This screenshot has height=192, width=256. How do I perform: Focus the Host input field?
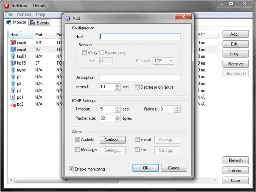pos(140,36)
